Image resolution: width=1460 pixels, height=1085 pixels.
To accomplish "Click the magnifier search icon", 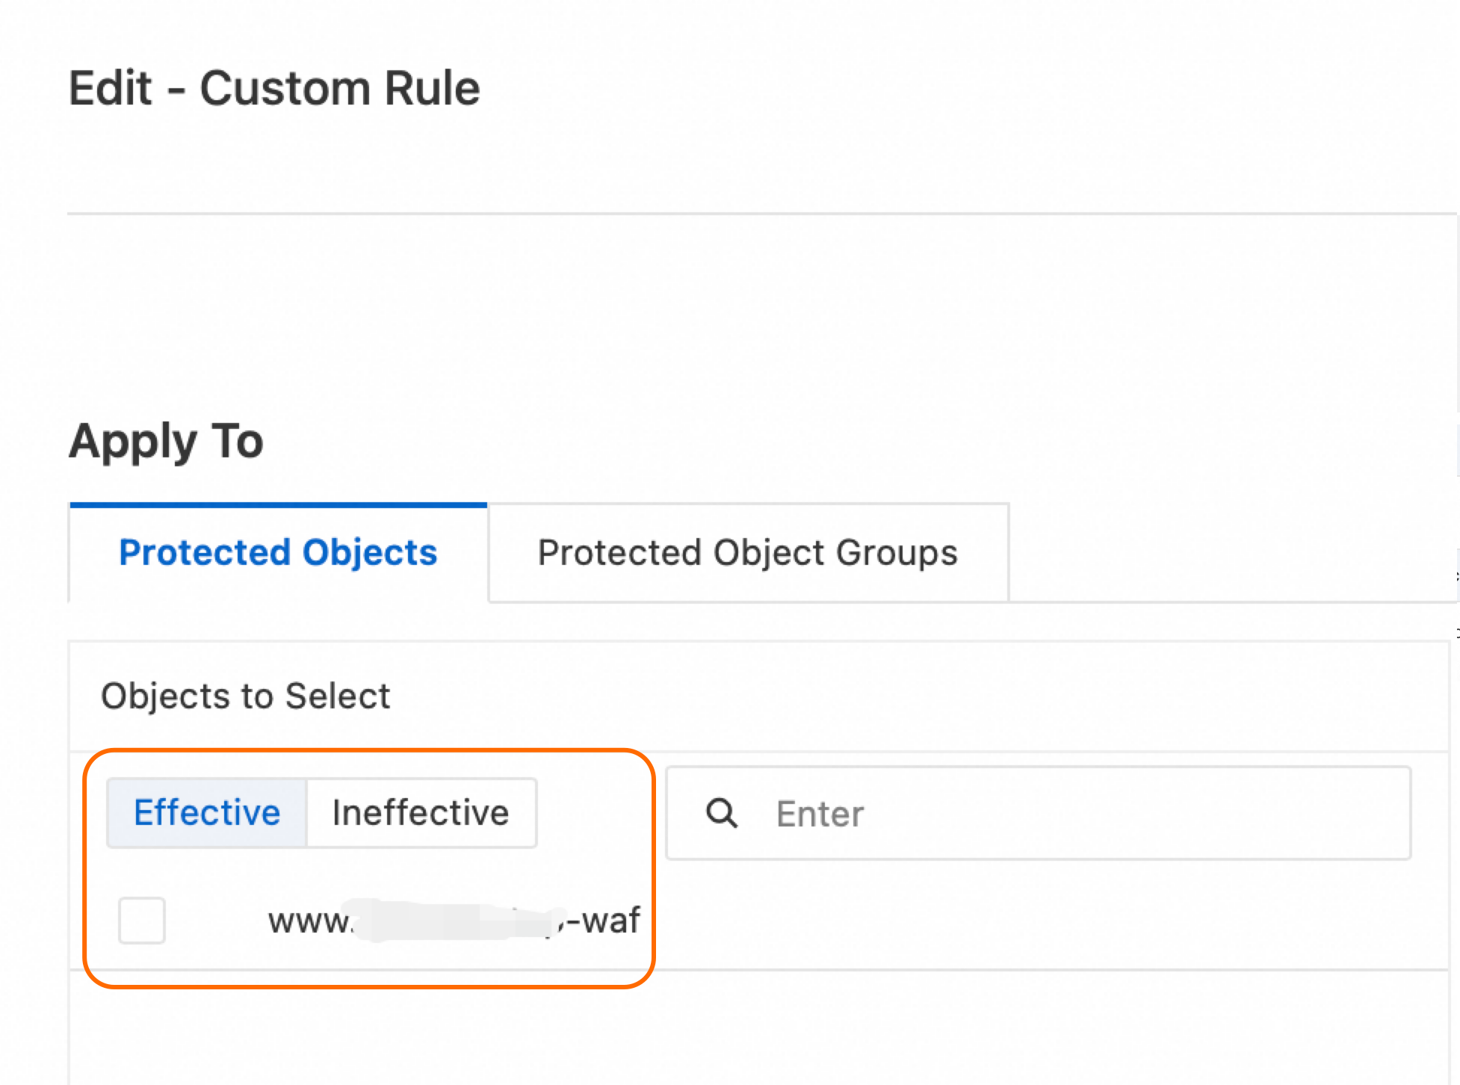I will coord(722,813).
